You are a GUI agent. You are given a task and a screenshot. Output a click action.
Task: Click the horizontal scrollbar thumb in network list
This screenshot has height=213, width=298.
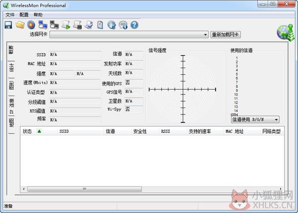[84, 189]
